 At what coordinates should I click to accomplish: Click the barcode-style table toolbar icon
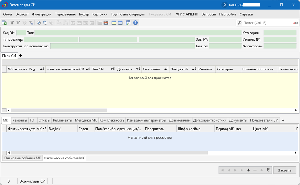[106, 23]
